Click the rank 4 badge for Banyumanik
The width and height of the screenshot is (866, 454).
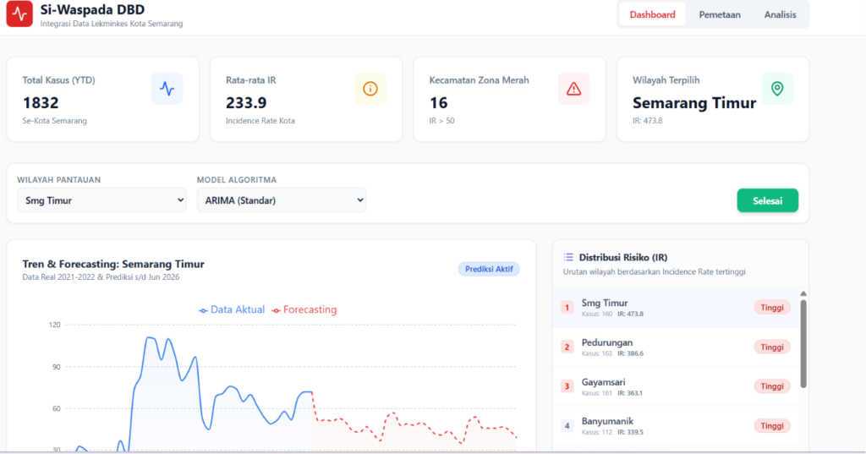point(567,426)
